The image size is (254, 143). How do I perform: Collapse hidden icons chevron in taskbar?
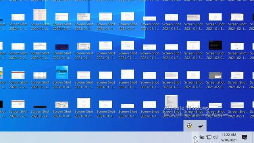click(x=195, y=137)
